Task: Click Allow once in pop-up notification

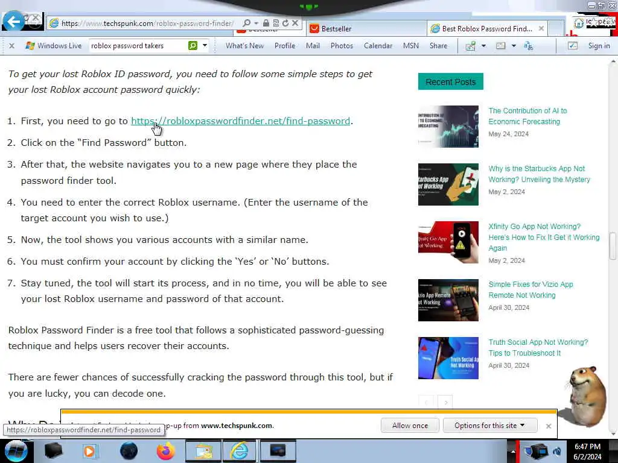Action: tap(410, 426)
